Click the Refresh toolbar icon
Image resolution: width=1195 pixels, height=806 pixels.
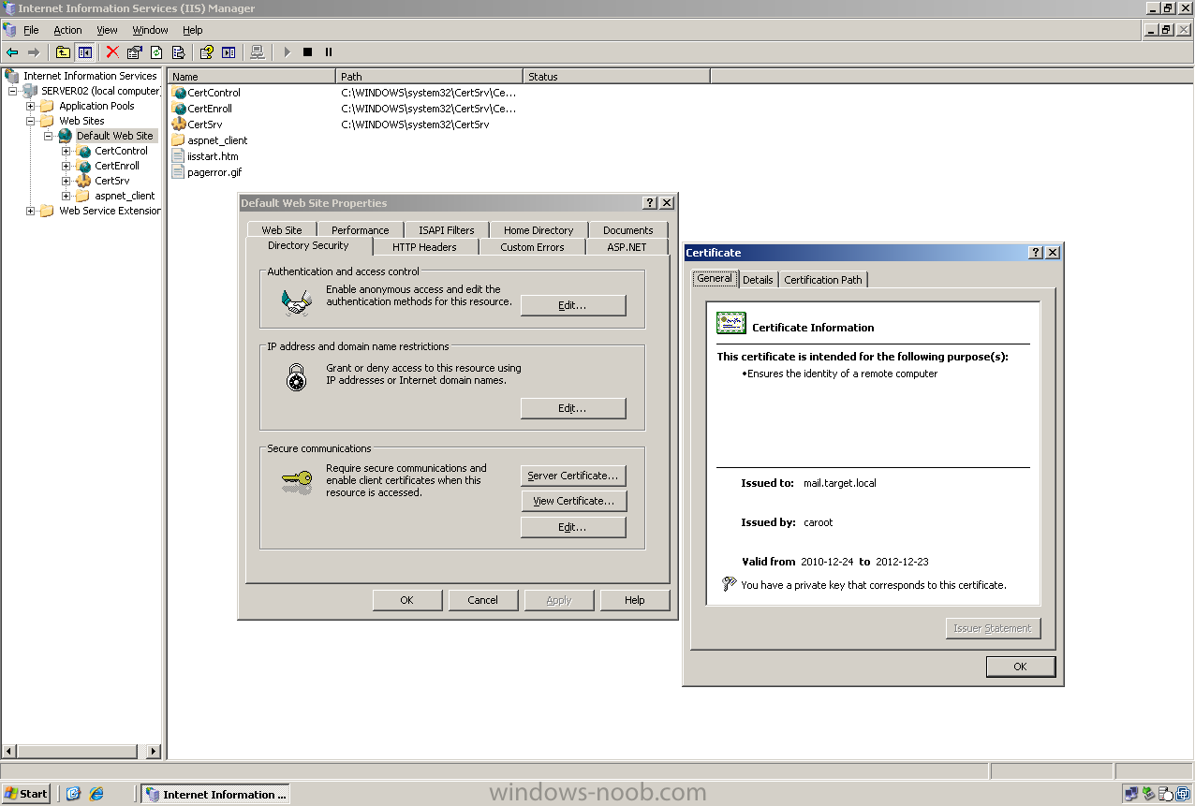pos(156,52)
